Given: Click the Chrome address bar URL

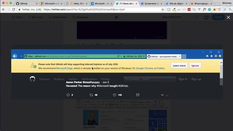Looking at the screenshot, I should pos(84,9).
